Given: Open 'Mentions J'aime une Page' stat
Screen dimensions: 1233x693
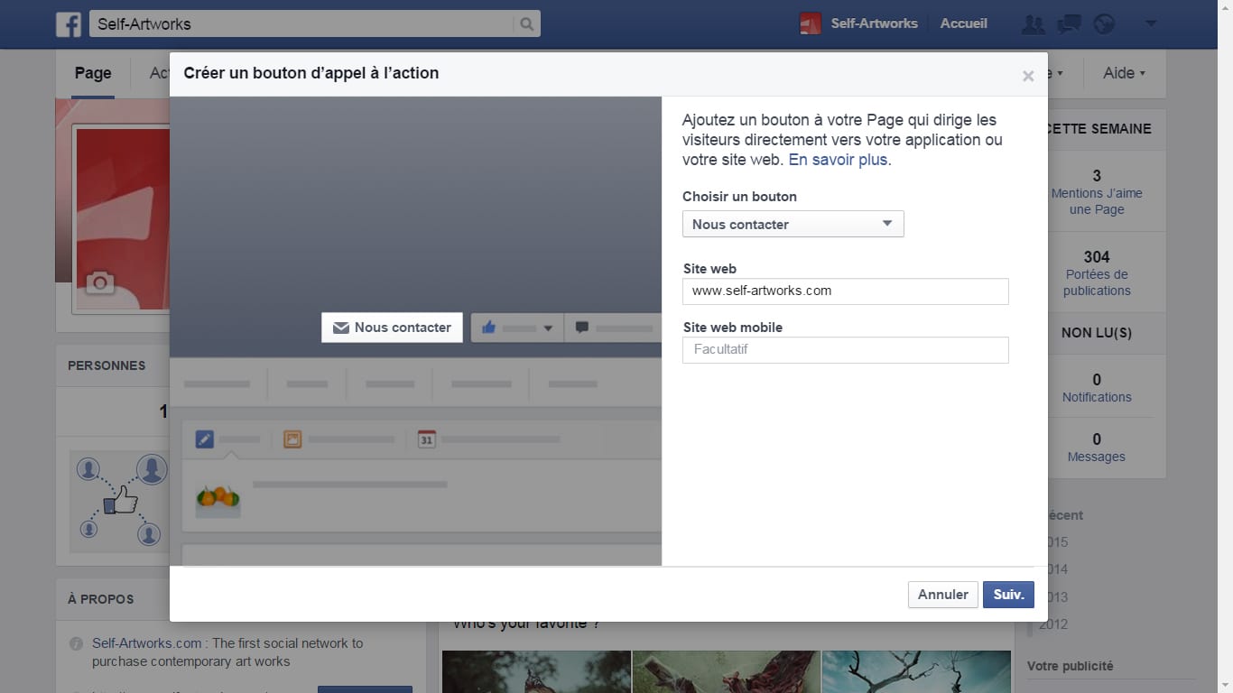Looking at the screenshot, I should [x=1097, y=201].
